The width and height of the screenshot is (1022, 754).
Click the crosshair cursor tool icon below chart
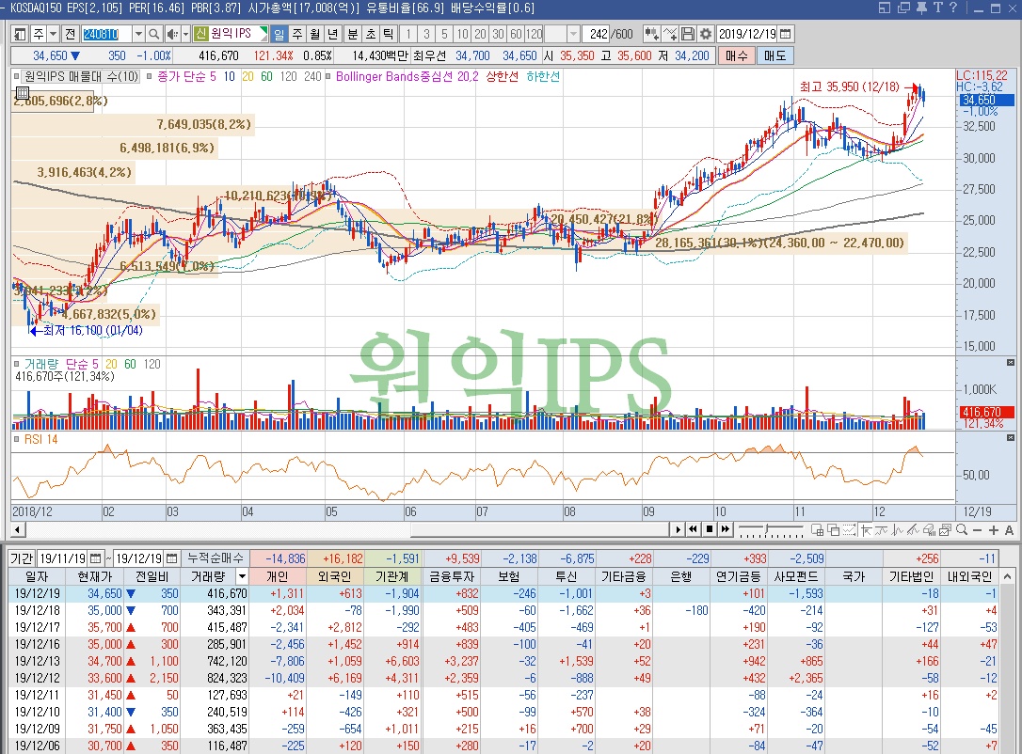click(866, 530)
